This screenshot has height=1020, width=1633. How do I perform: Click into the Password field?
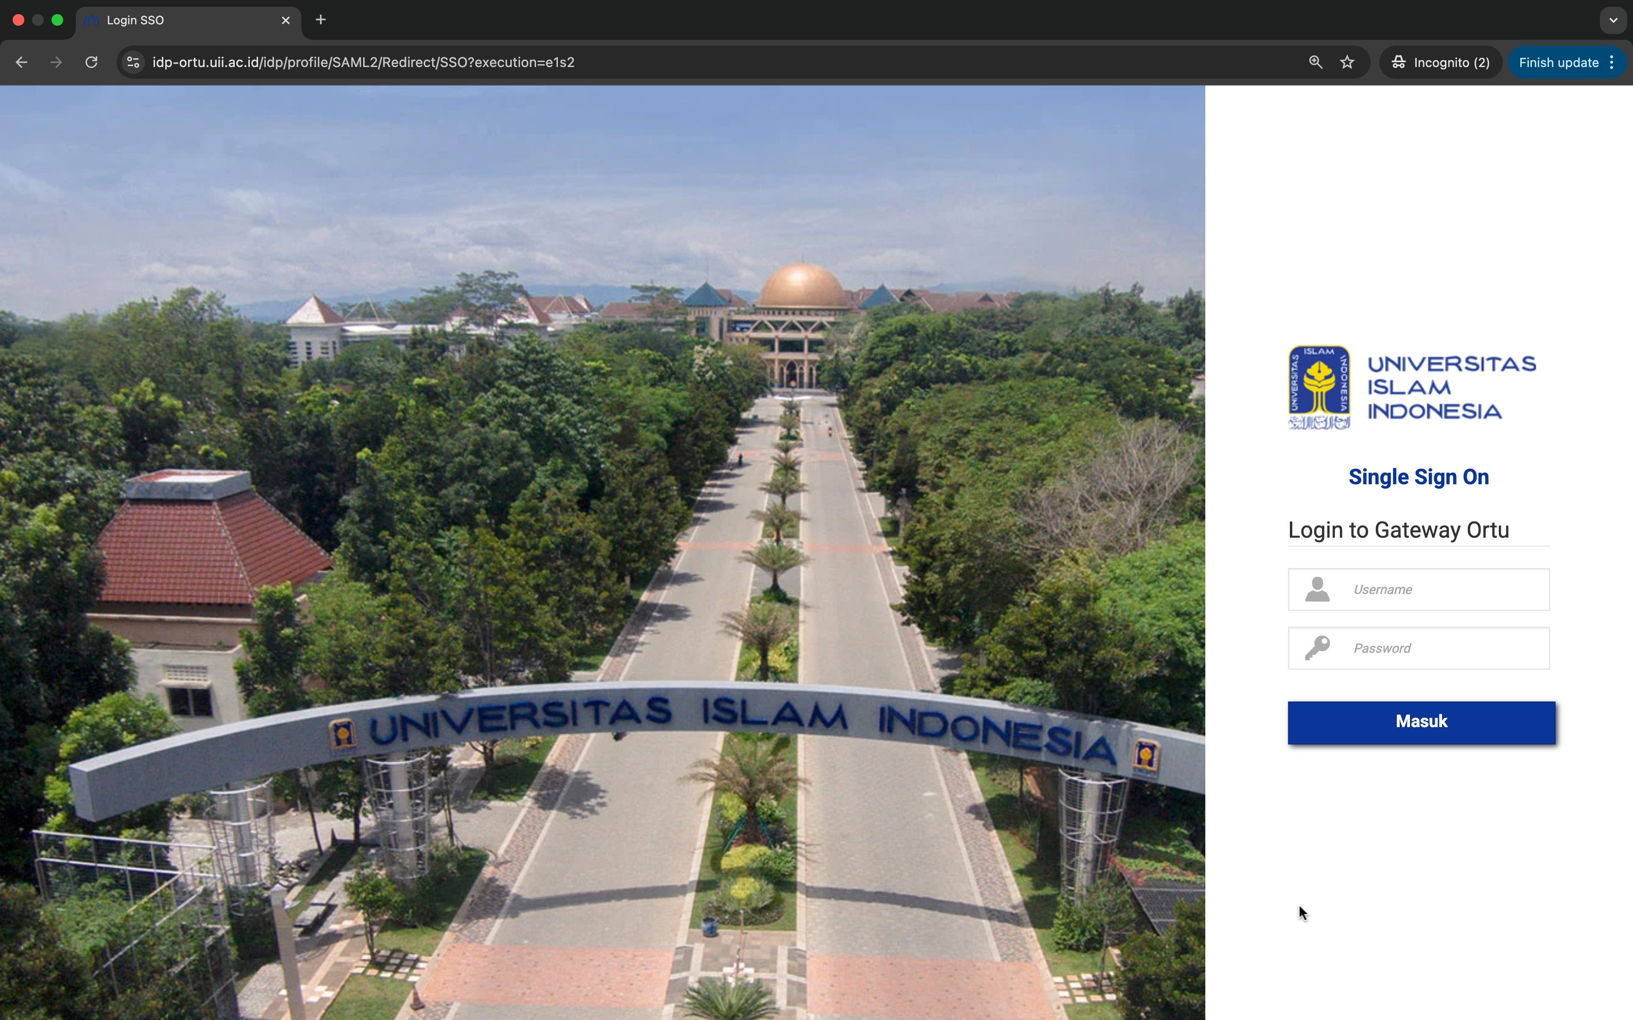[x=1418, y=647]
